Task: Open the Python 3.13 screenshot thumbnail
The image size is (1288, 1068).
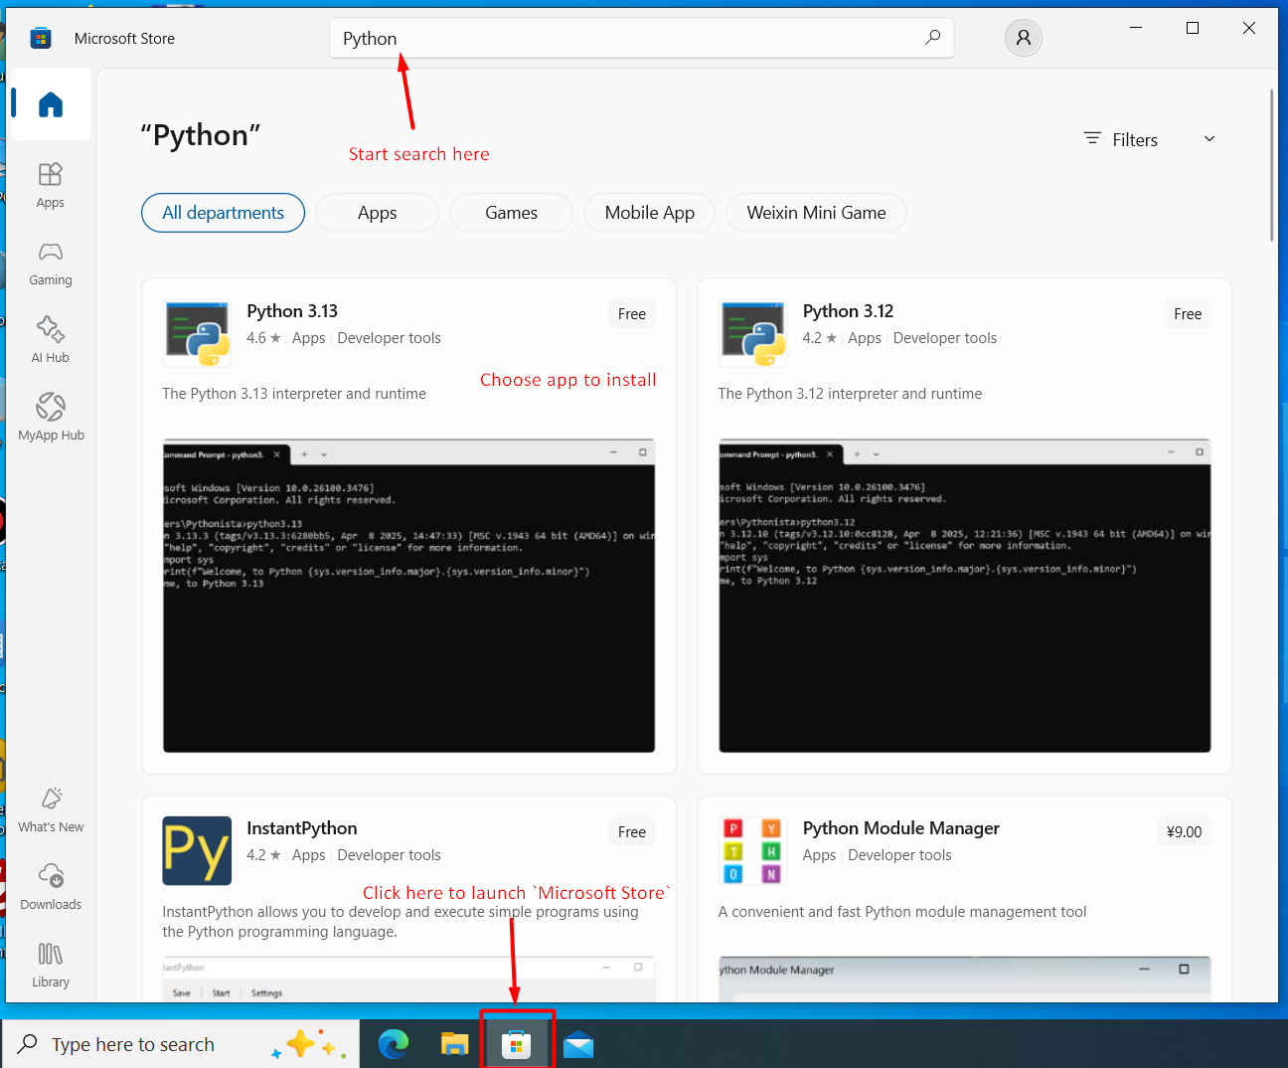Action: click(x=408, y=596)
